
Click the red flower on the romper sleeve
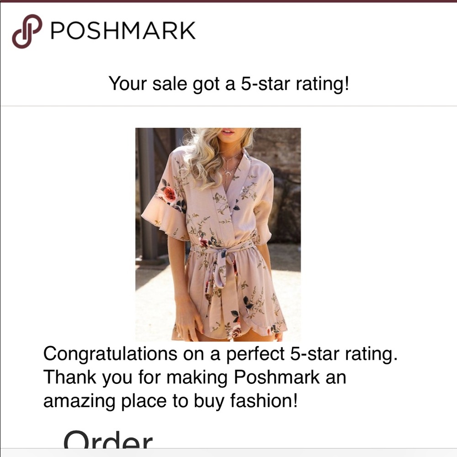click(x=170, y=193)
